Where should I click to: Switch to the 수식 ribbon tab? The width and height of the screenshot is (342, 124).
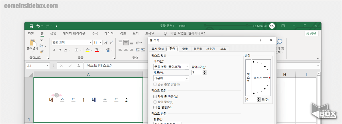tap(95, 33)
